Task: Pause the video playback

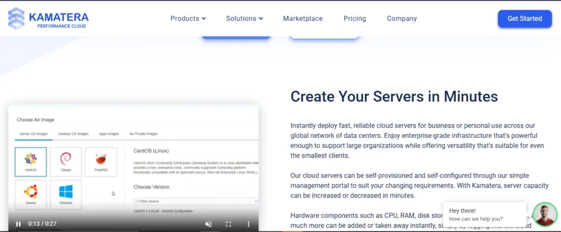Action: pyautogui.click(x=19, y=224)
